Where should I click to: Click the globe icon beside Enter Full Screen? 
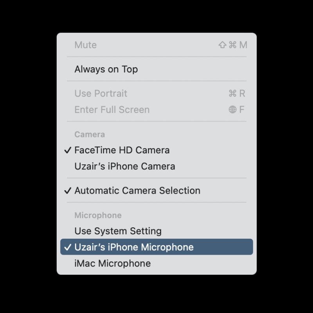click(233, 110)
